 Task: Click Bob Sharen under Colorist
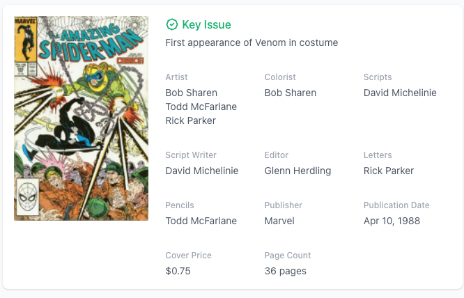pyautogui.click(x=290, y=93)
